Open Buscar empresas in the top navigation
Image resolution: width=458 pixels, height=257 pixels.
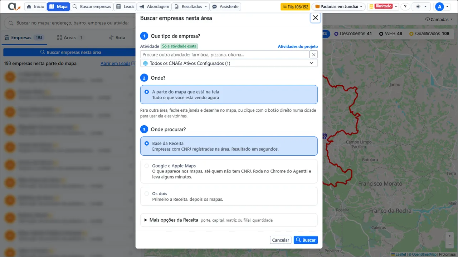click(x=93, y=7)
